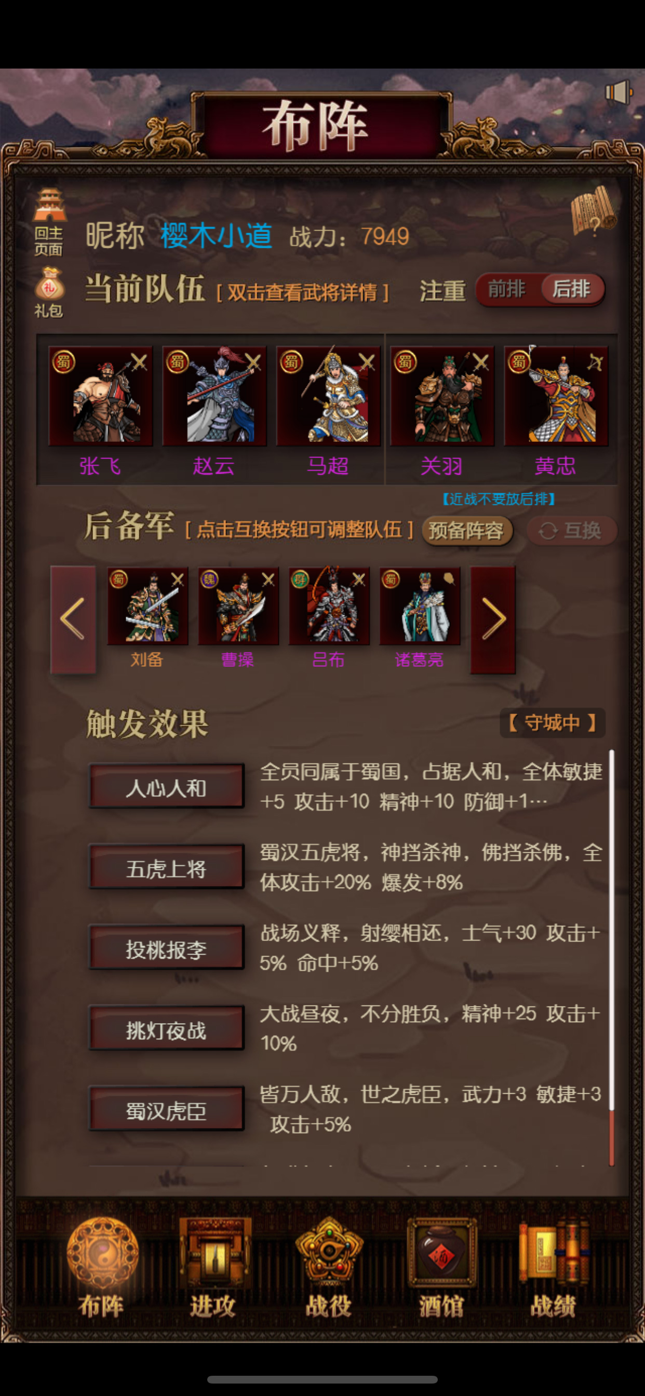Open the 进攻 attack icon

pyautogui.click(x=213, y=1268)
